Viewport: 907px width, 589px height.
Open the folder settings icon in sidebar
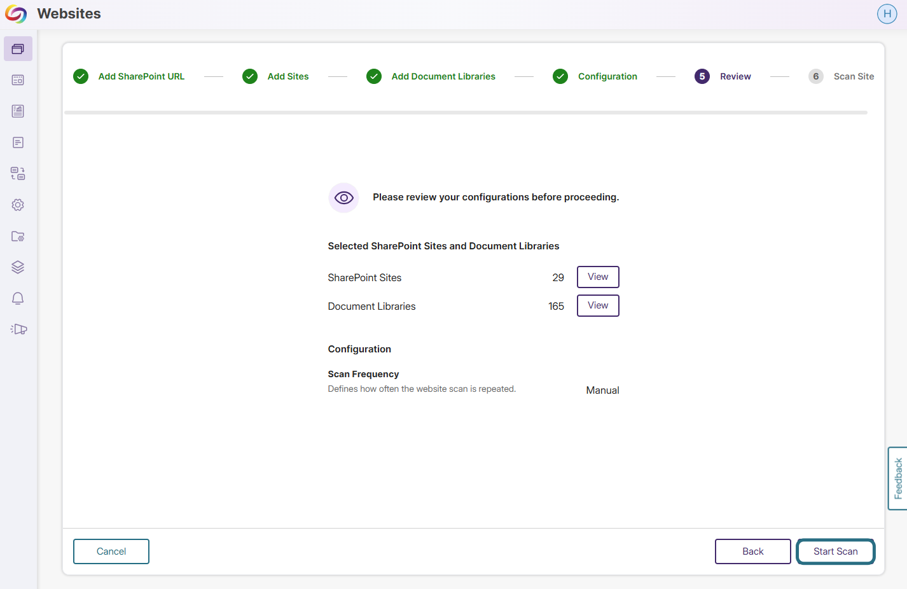(18, 236)
